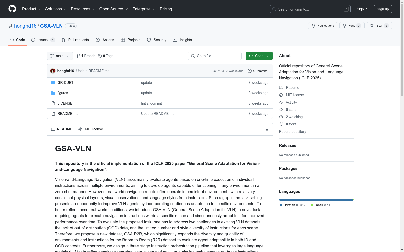Click the Python 99.5% language link

coord(292,205)
